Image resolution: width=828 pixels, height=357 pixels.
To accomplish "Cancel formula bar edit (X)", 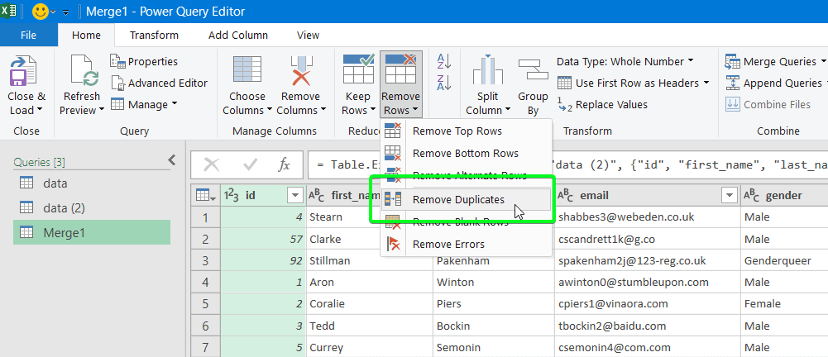I will tap(211, 165).
